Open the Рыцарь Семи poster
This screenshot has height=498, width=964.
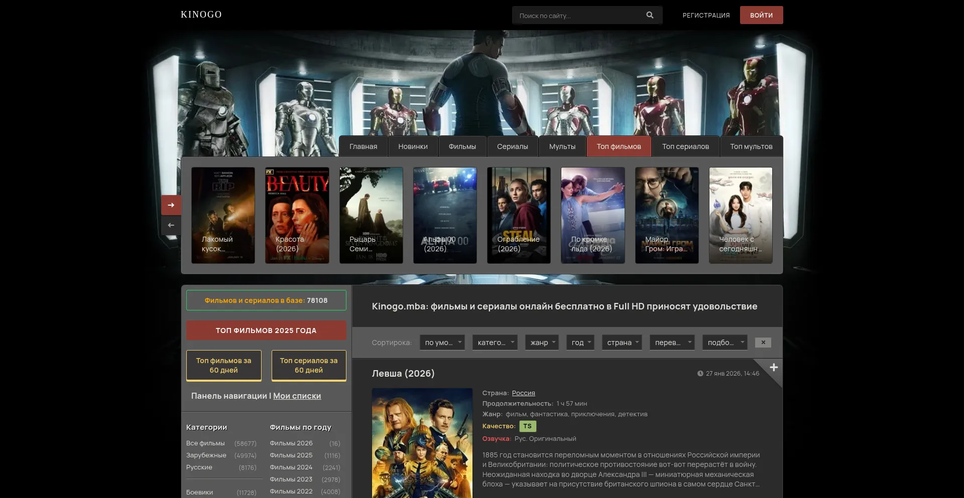click(x=371, y=215)
